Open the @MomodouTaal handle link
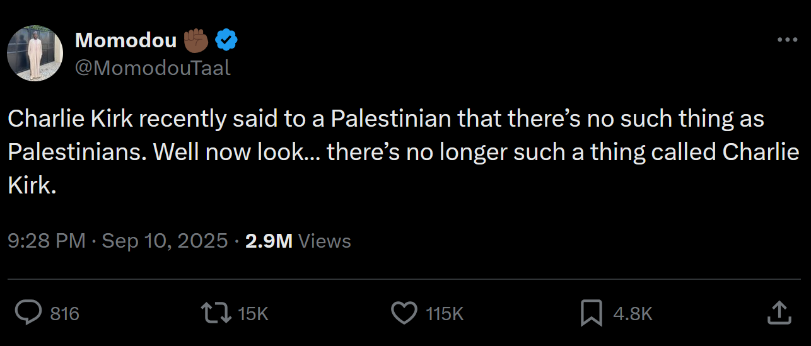This screenshot has height=346, width=811. tap(153, 67)
